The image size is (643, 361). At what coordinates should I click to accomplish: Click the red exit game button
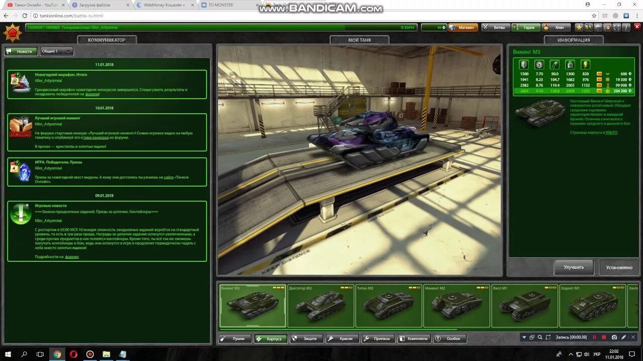637,27
